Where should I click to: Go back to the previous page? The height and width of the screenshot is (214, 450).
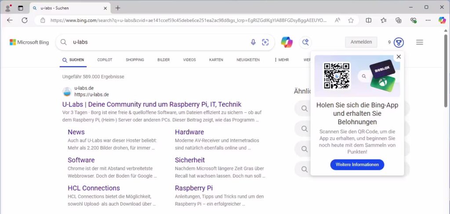pyautogui.click(x=10, y=20)
